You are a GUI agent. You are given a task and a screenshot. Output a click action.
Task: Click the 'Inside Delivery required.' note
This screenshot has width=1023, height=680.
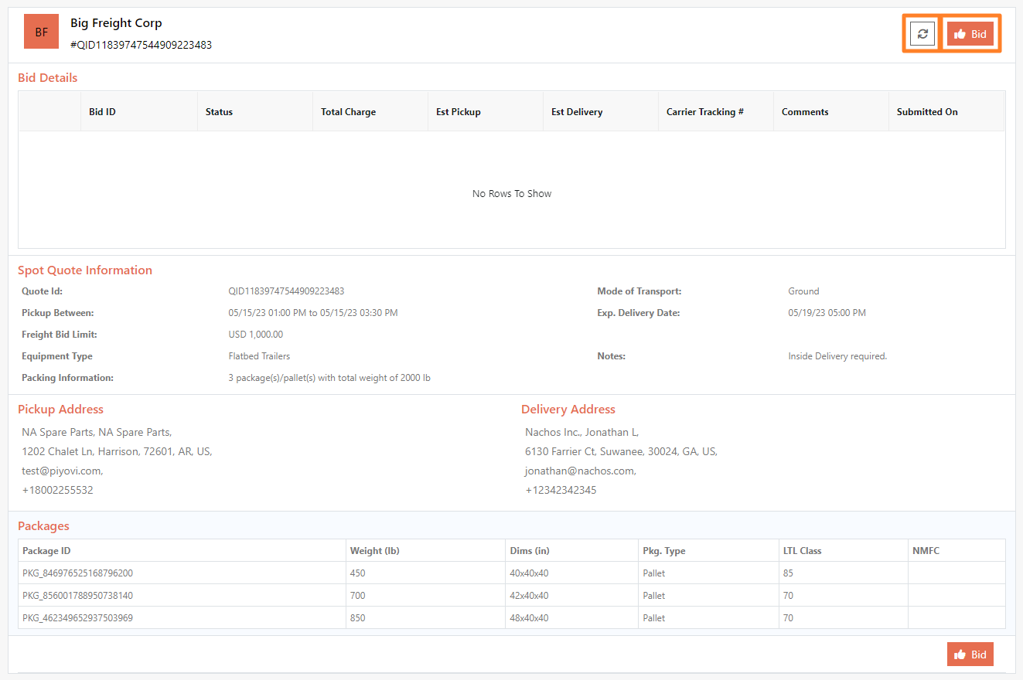tap(837, 356)
